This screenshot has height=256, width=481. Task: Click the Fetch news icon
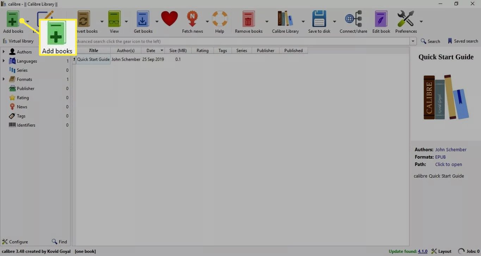coord(192,19)
